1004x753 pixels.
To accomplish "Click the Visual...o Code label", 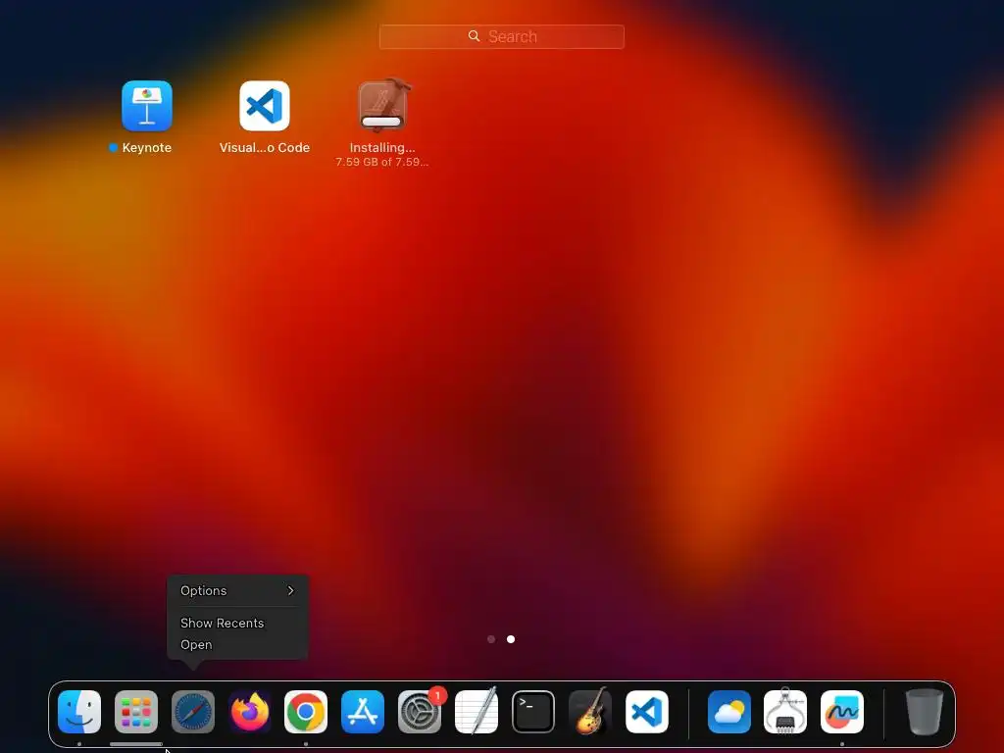I will 265,147.
